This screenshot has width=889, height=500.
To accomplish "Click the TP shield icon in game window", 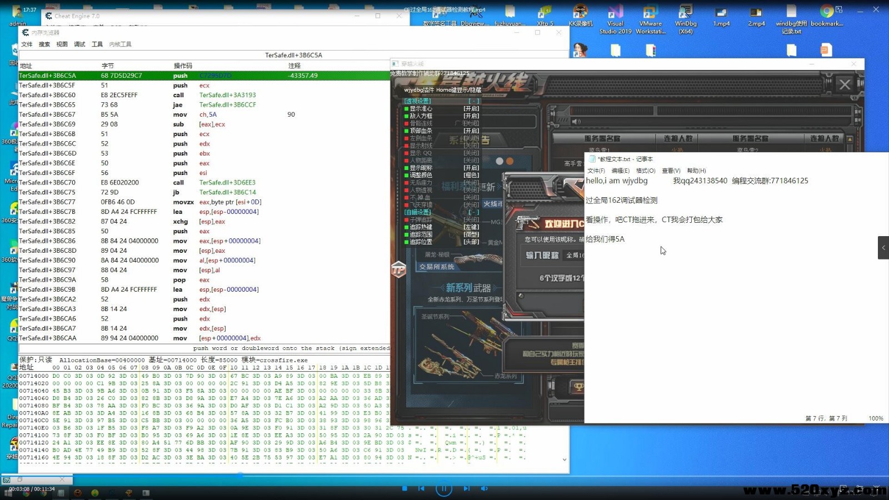I will click(398, 270).
